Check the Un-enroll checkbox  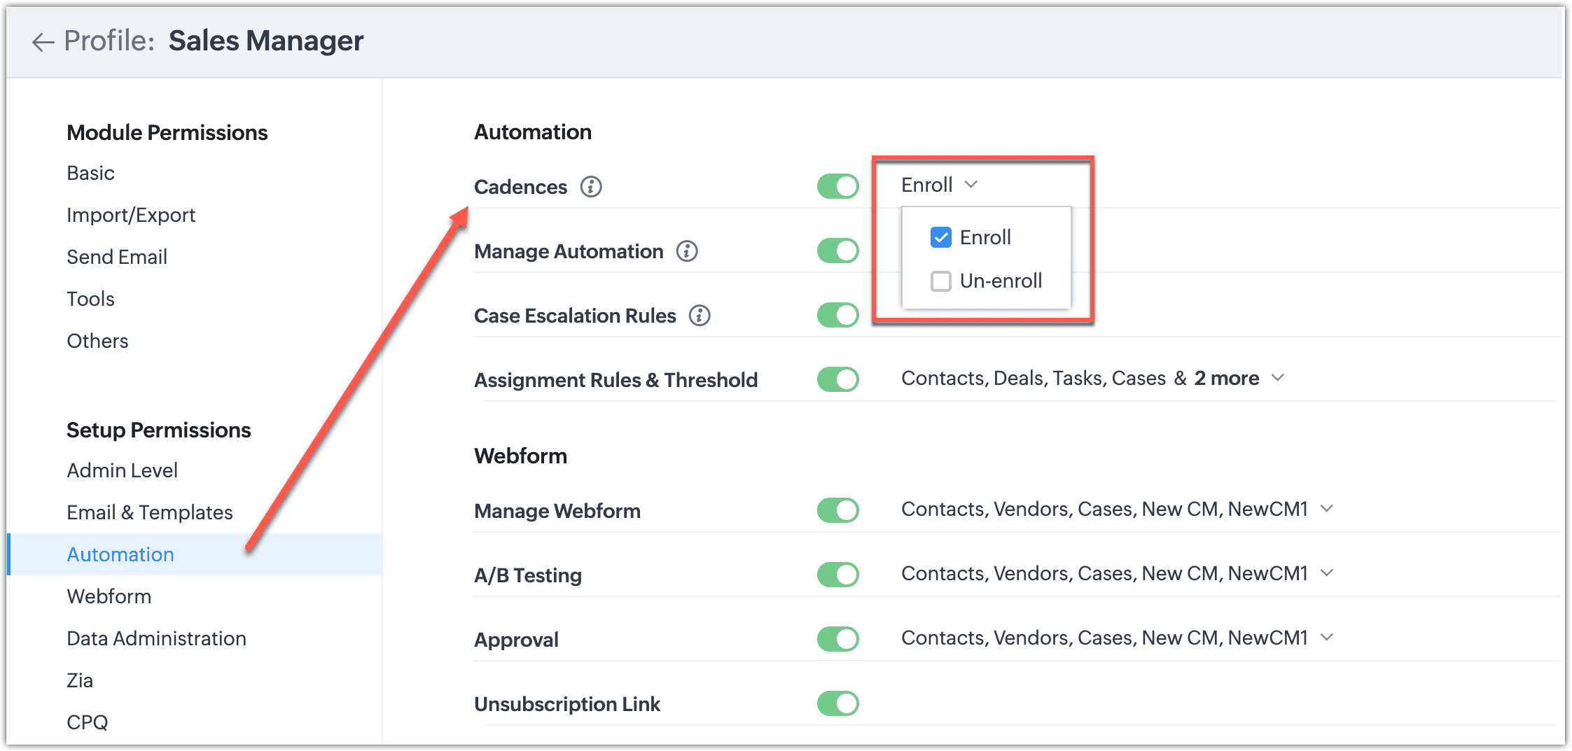(x=940, y=281)
